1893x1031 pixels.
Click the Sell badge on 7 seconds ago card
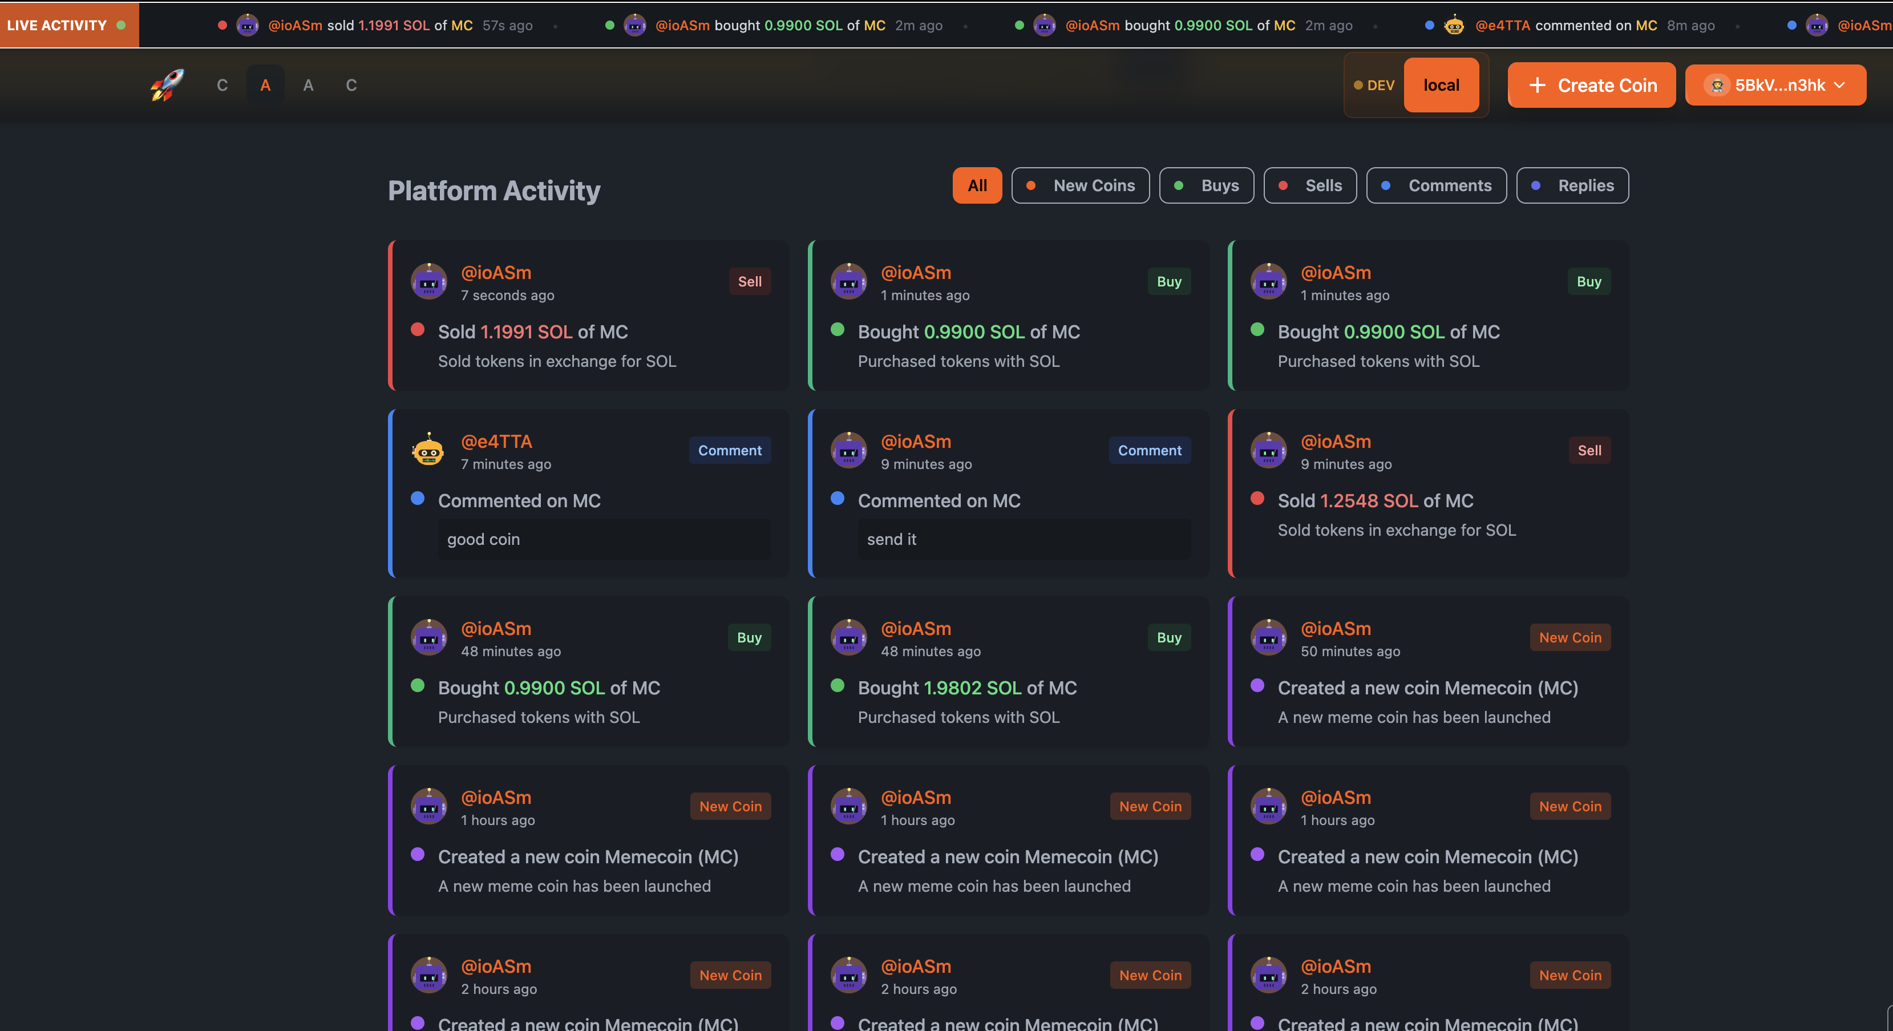750,281
